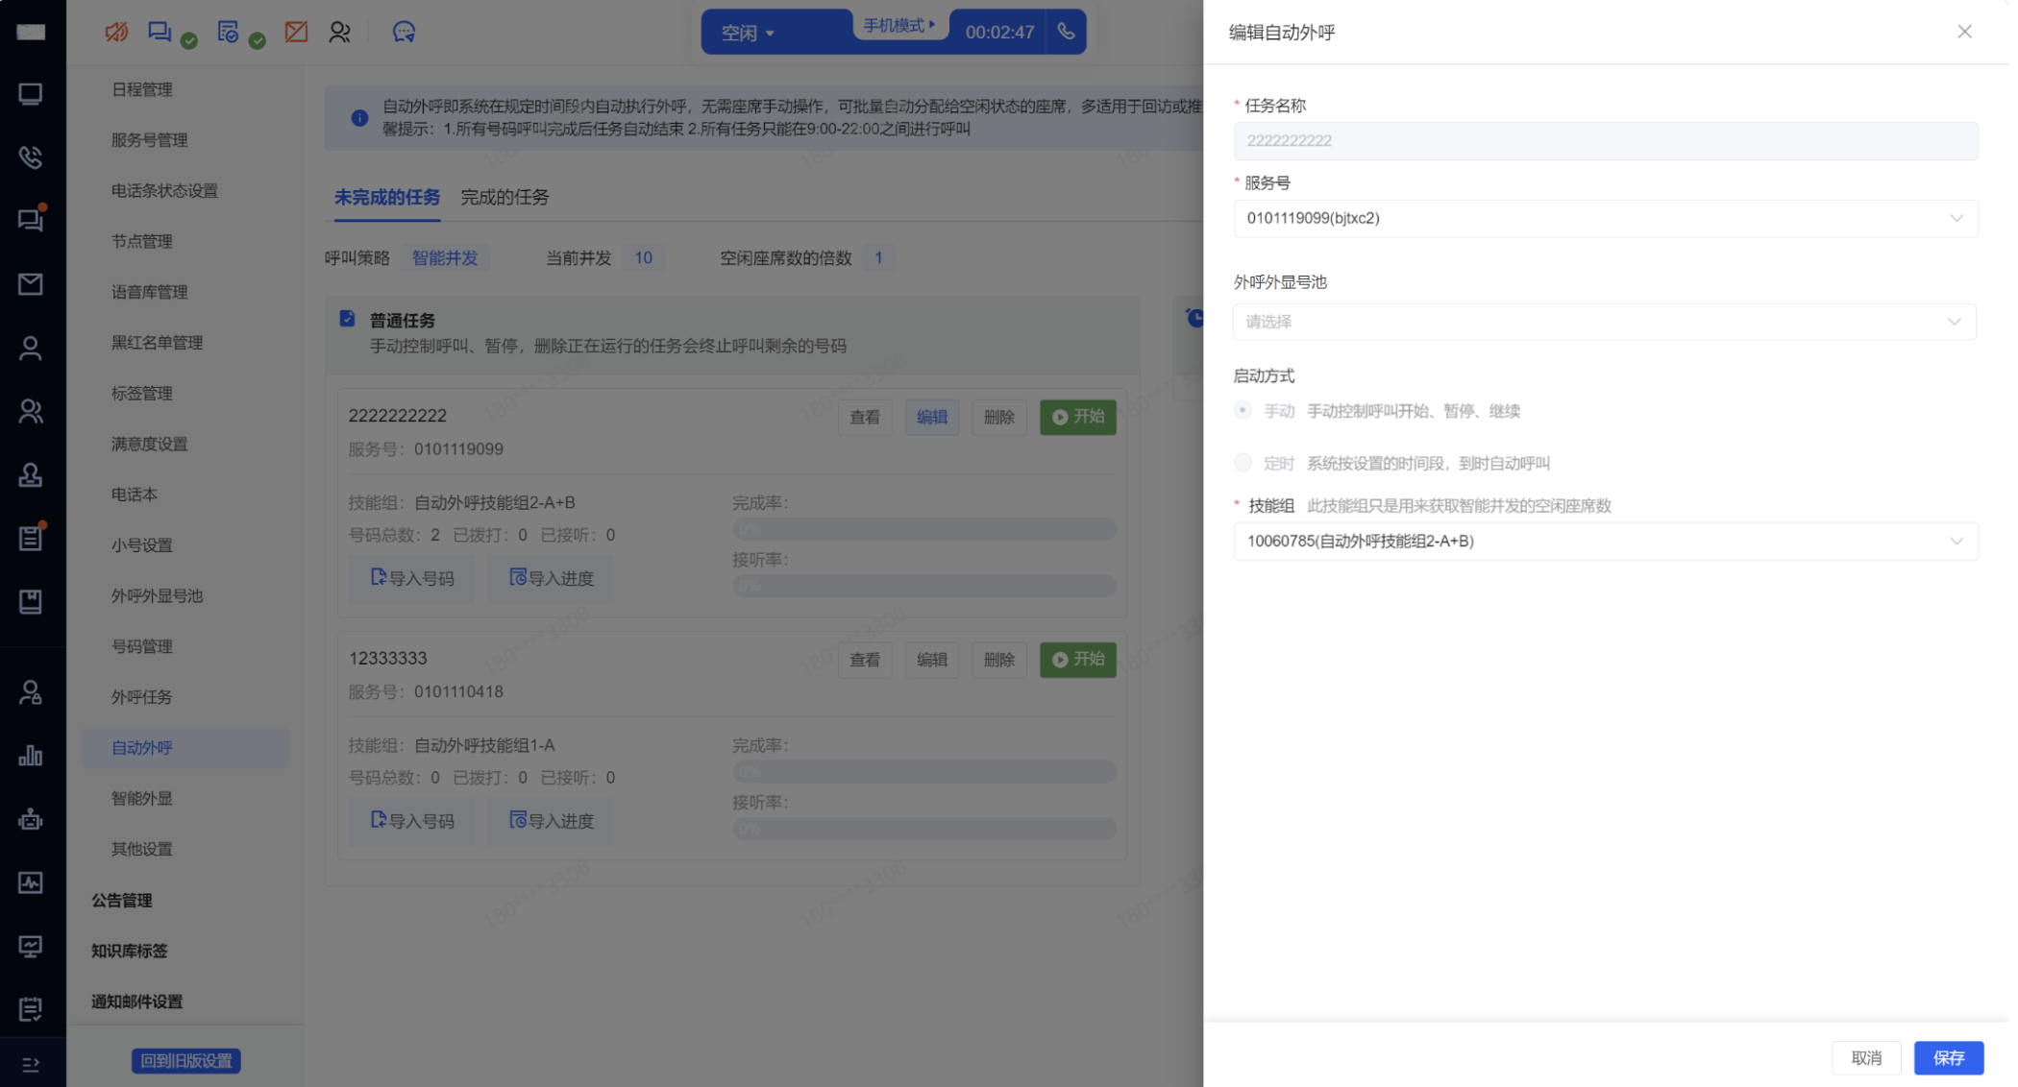Open the bookmark book icon in left sidebar
2018x1087 pixels.
pos(31,601)
